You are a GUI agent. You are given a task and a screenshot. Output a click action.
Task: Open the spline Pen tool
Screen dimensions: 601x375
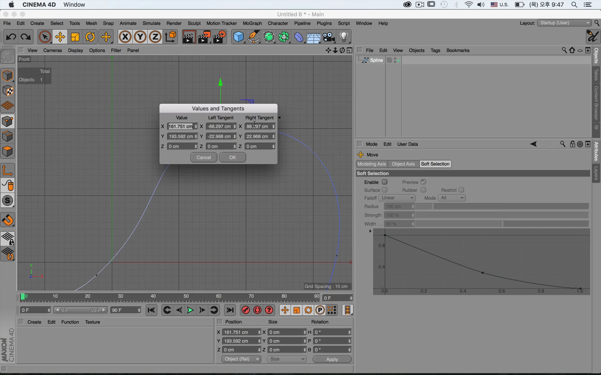pyautogui.click(x=253, y=37)
